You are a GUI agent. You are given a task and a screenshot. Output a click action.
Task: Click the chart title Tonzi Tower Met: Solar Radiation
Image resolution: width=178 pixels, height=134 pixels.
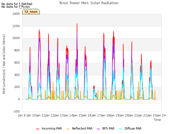coord(89,3)
